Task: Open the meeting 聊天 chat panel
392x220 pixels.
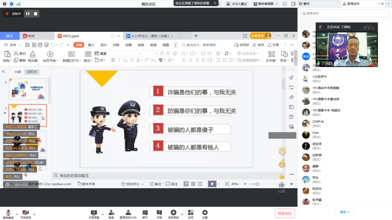Action: [x=144, y=213]
